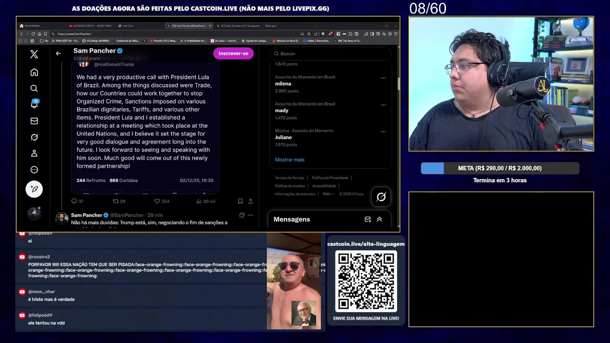The height and width of the screenshot is (343, 610).
Task: Click browser reload button
Action: 33,34
